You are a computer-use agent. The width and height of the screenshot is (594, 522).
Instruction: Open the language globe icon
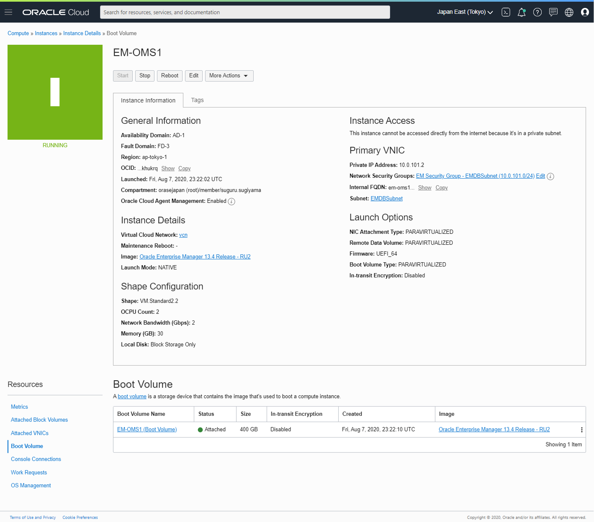[569, 12]
